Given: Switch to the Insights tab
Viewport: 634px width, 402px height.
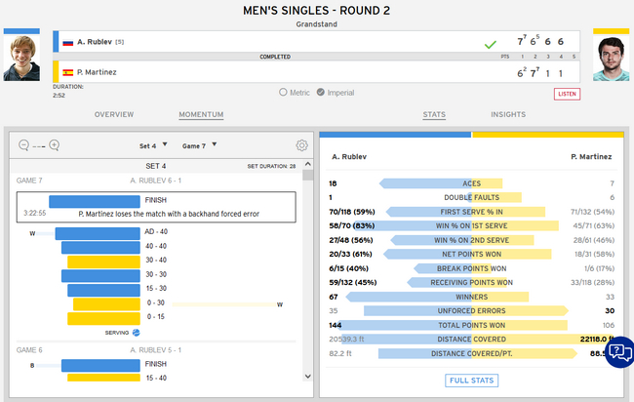Looking at the screenshot, I should tap(508, 115).
